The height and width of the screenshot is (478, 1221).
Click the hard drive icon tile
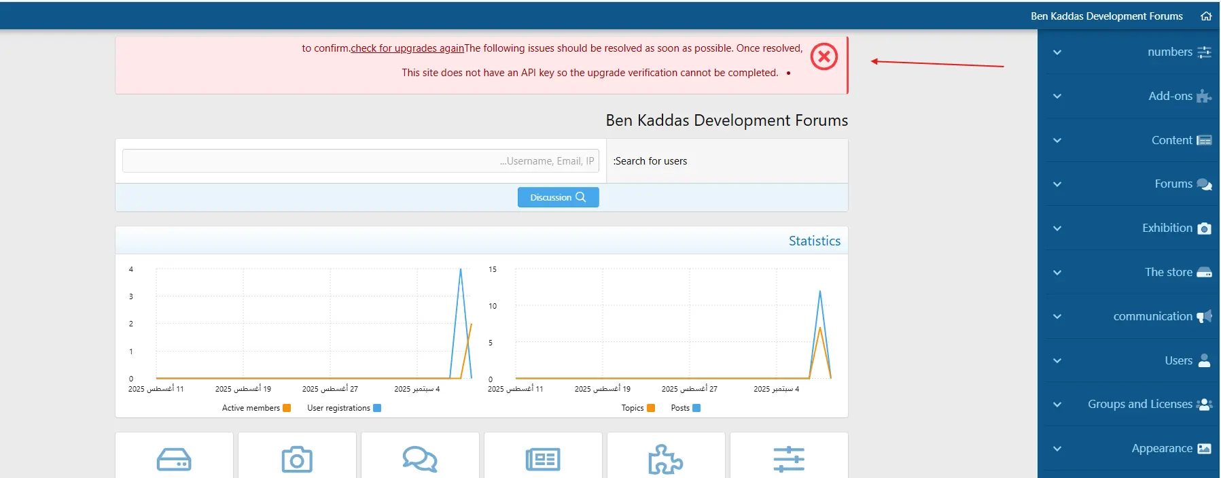point(174,460)
